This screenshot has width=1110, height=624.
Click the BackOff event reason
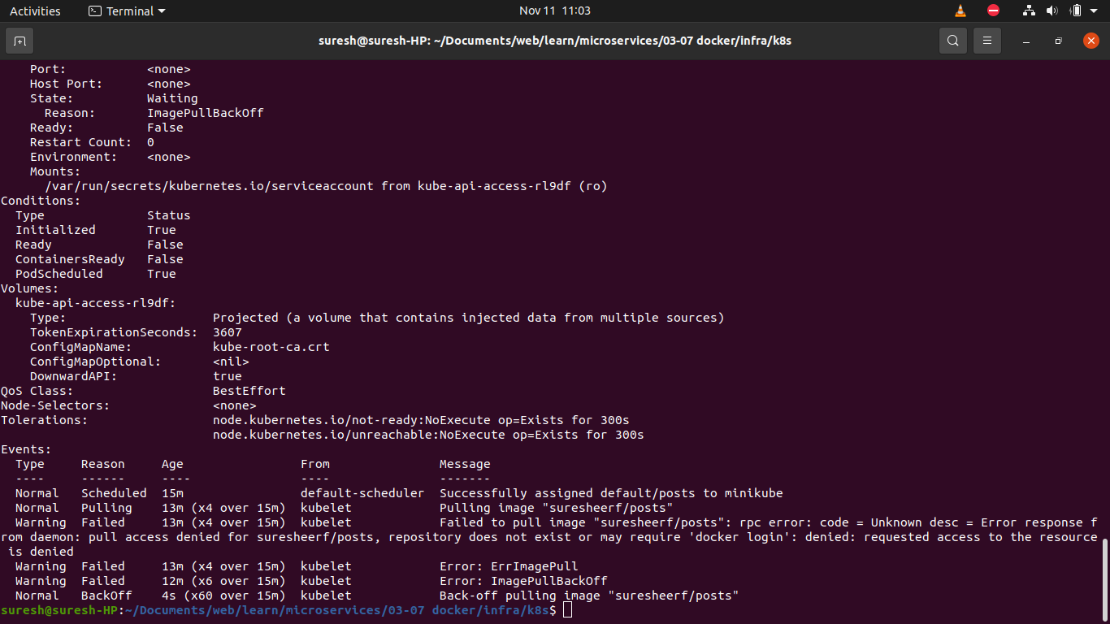point(106,596)
